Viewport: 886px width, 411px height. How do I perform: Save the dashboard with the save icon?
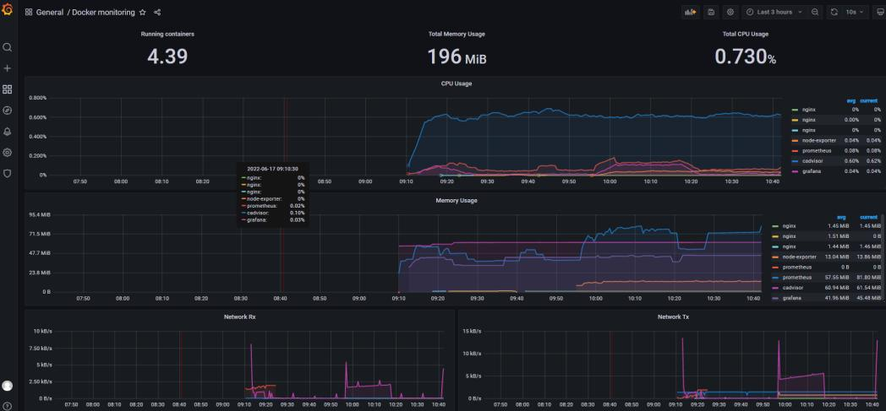click(x=711, y=12)
